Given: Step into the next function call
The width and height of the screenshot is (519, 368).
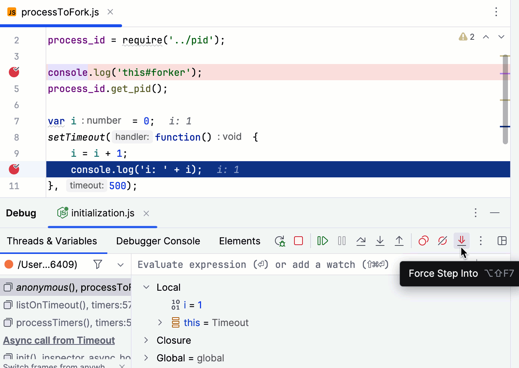Looking at the screenshot, I should point(380,241).
